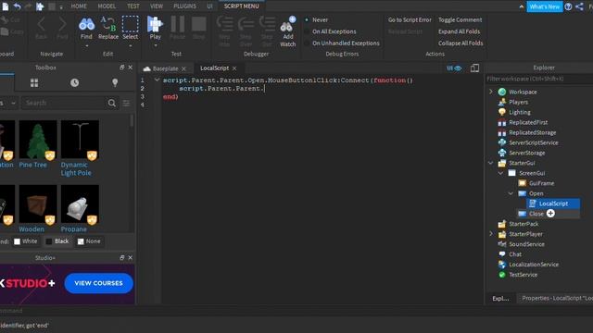Click VIEW COURSES button
This screenshot has height=333, width=593.
coord(99,283)
